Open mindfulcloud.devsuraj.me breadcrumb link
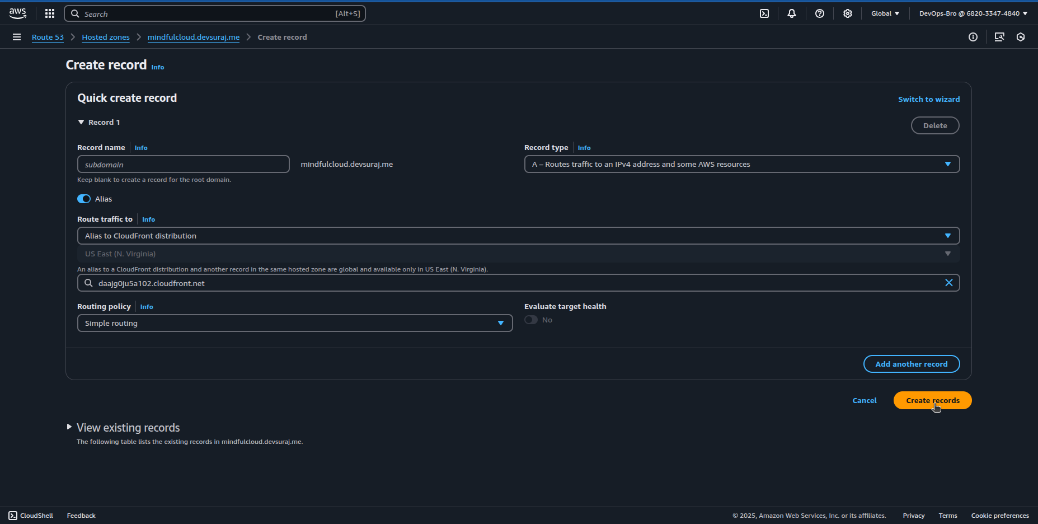Screen dimensions: 1038x524 (194, 37)
